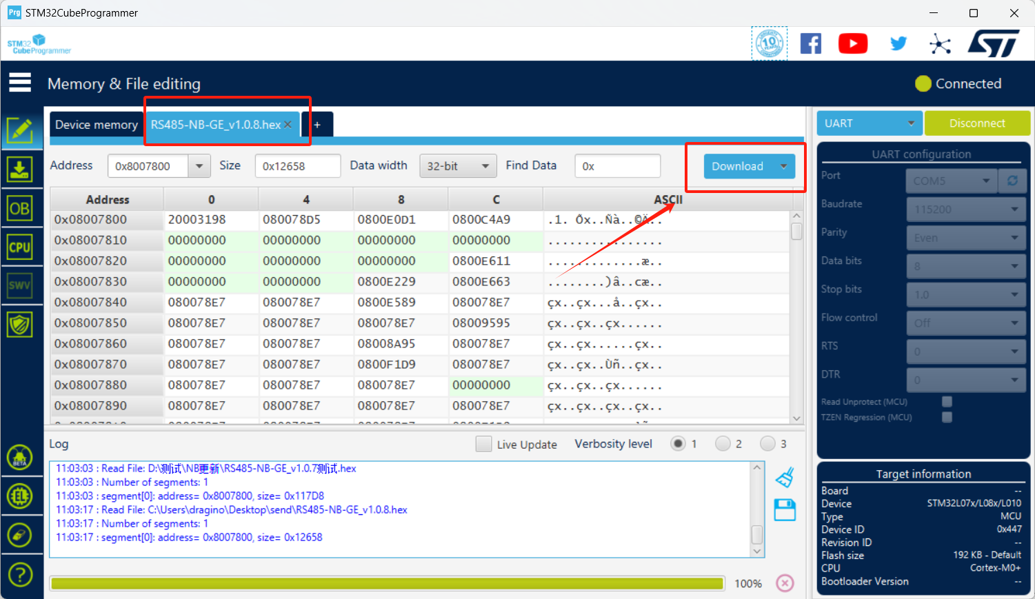This screenshot has width=1035, height=599.
Task: Open the Data width 32-bit dropdown
Action: click(459, 166)
